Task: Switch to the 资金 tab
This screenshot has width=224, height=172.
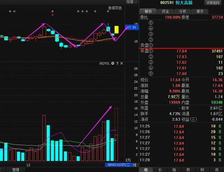Action: [x=165, y=11]
